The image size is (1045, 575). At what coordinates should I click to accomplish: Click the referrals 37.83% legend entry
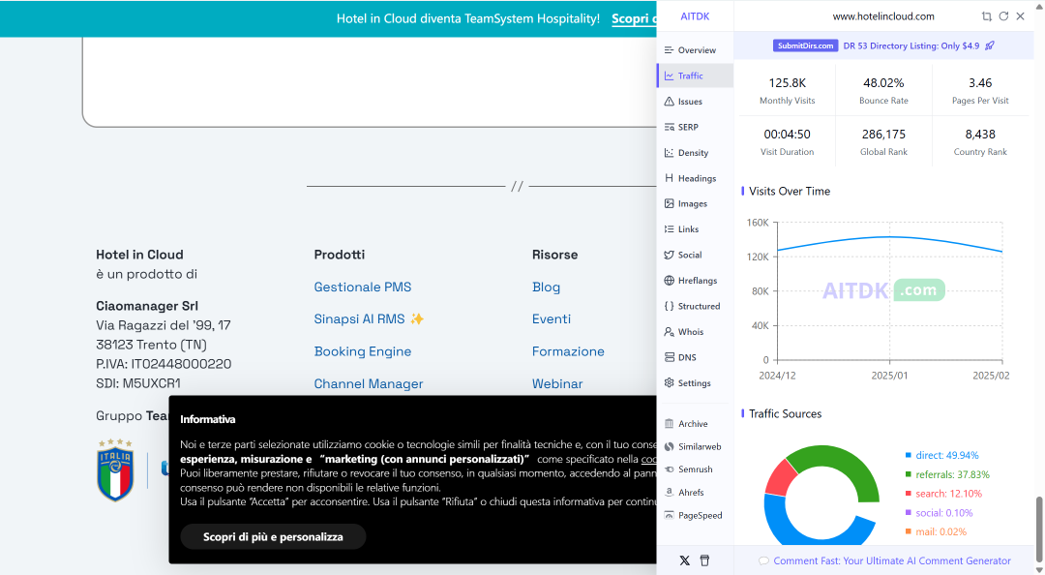pyautogui.click(x=947, y=474)
